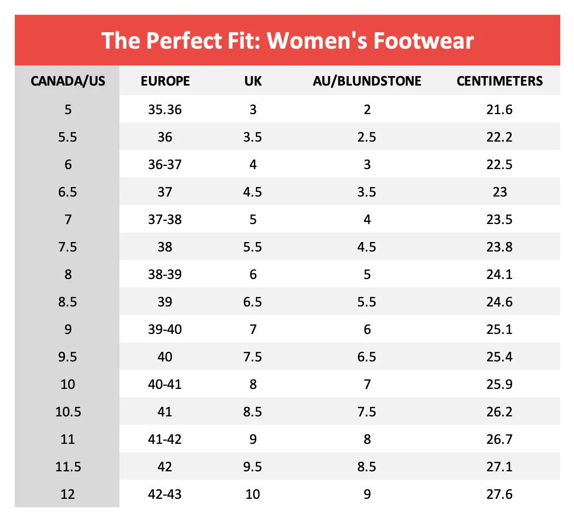Click the 22.5 centimeters cell
The width and height of the screenshot is (574, 521).
pyautogui.click(x=499, y=165)
